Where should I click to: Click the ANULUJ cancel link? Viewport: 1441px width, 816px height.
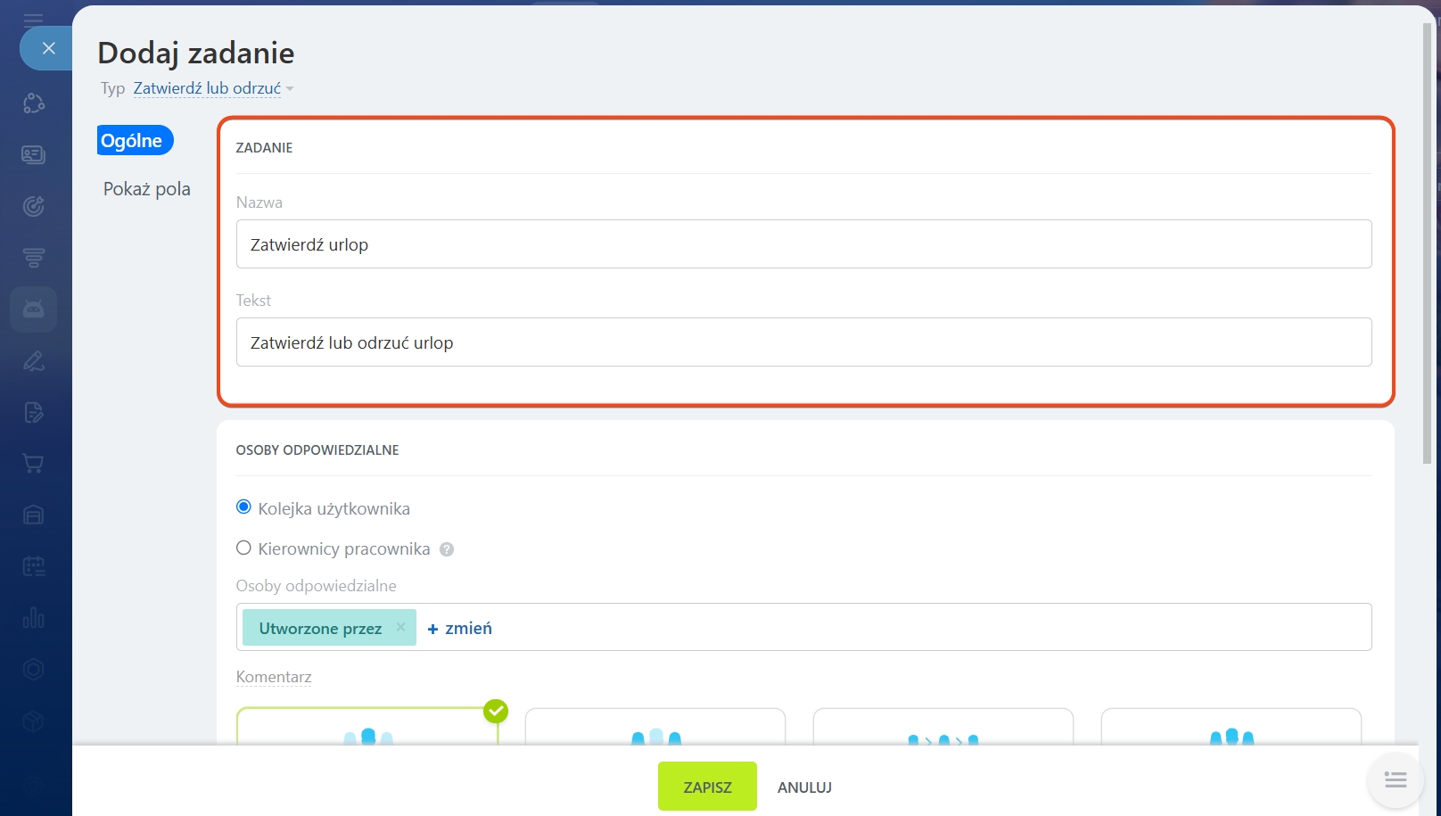pos(804,787)
